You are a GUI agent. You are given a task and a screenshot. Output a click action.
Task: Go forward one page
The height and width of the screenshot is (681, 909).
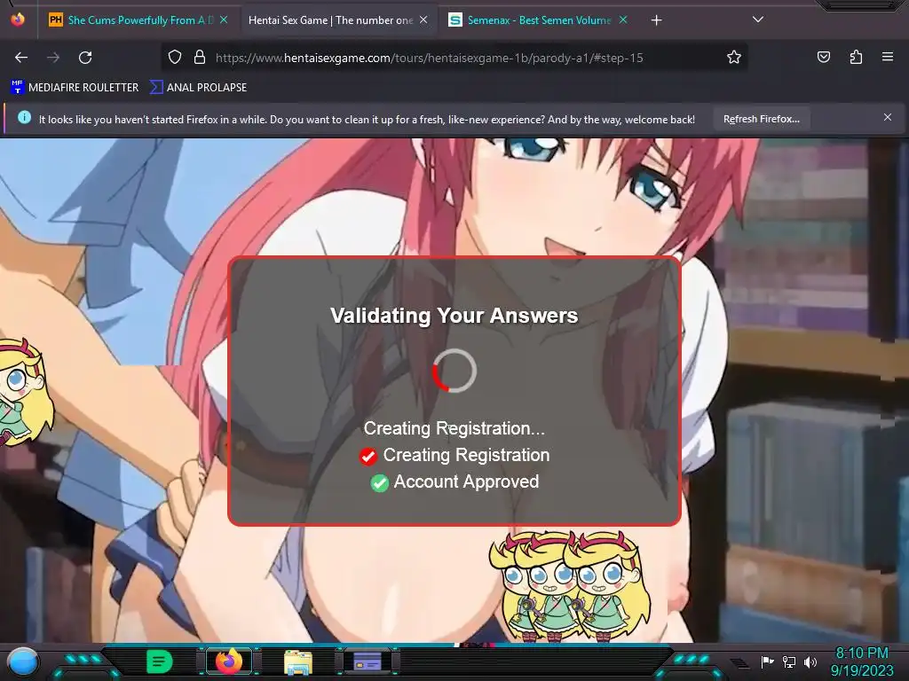53,58
